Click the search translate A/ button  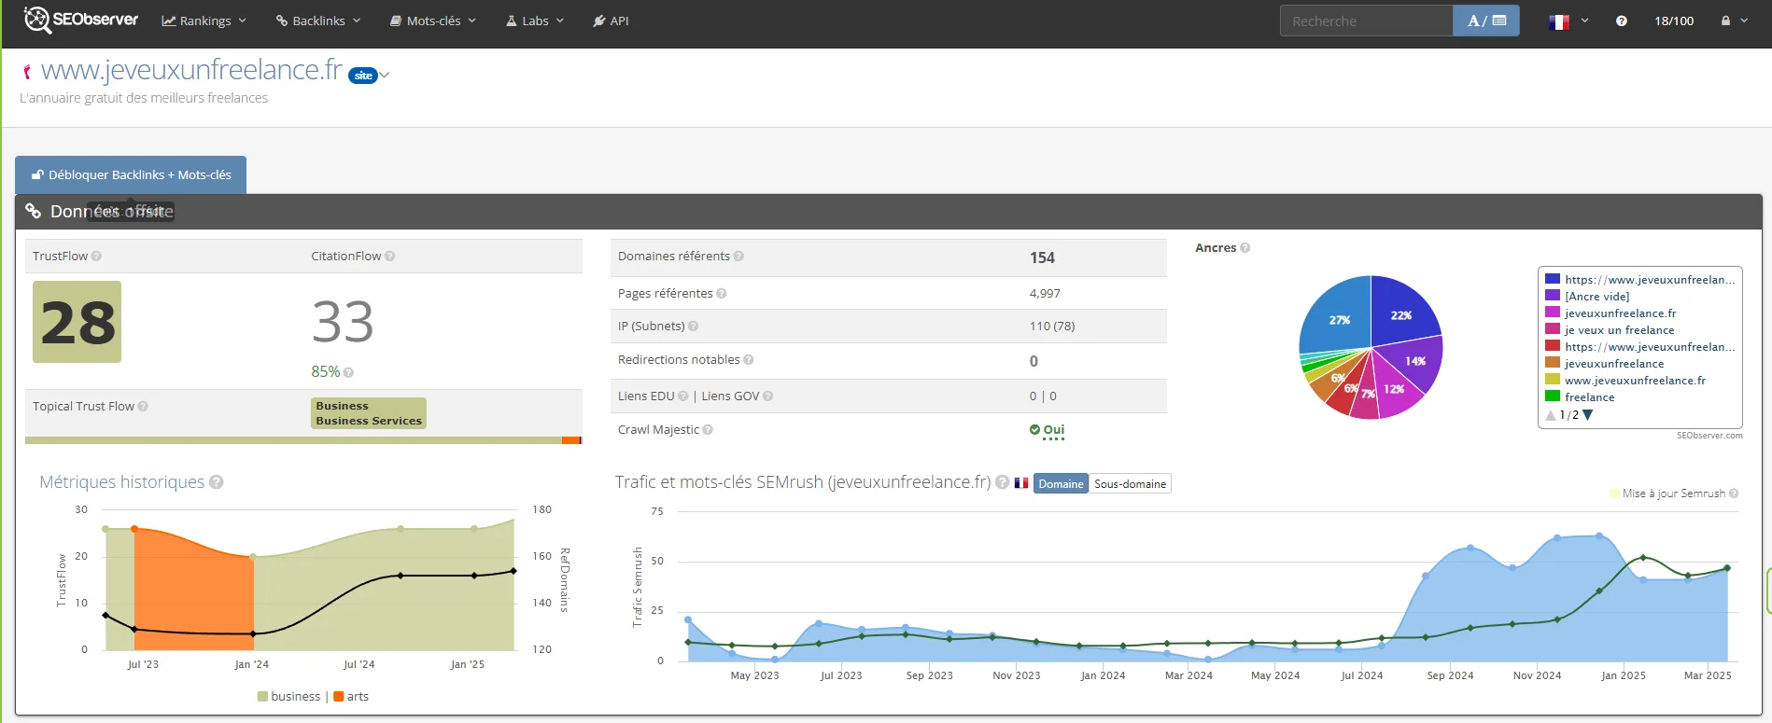click(1485, 21)
